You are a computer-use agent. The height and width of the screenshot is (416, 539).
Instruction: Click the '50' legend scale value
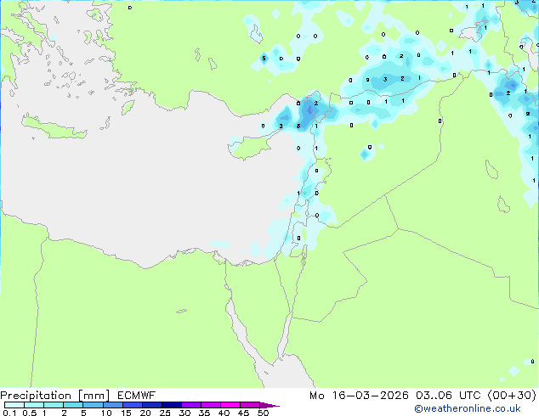coord(263,413)
